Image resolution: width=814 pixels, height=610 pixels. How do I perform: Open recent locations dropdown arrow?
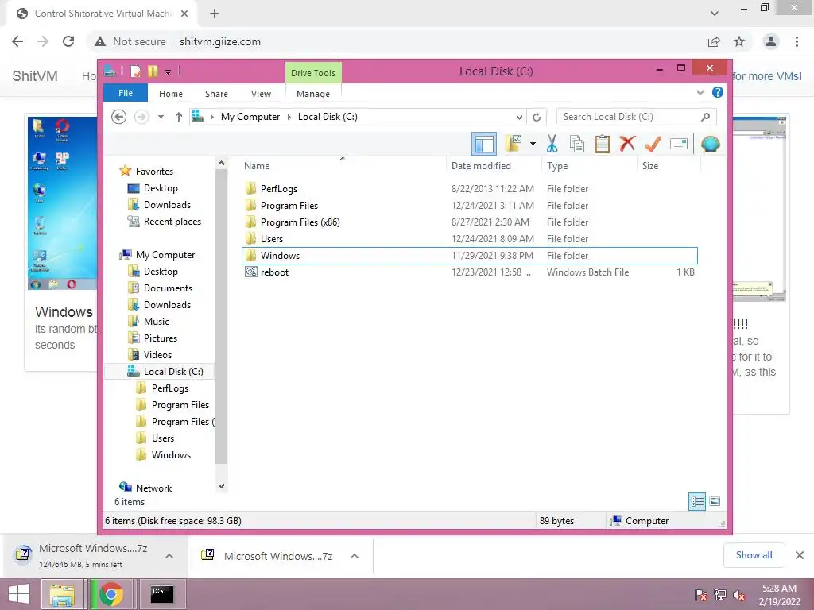coord(161,117)
